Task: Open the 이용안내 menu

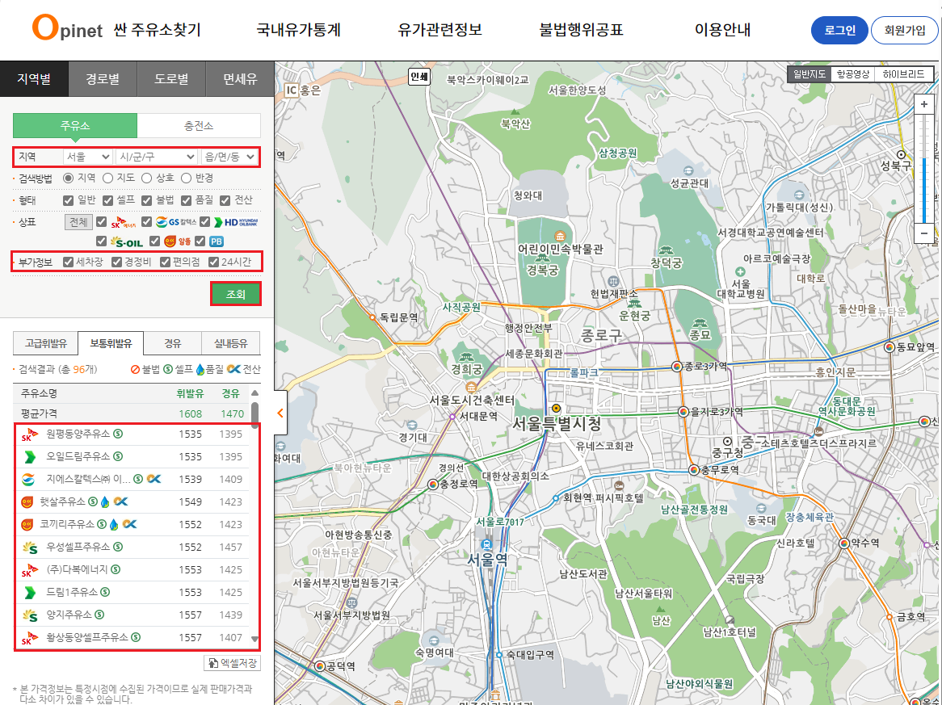Action: (722, 29)
